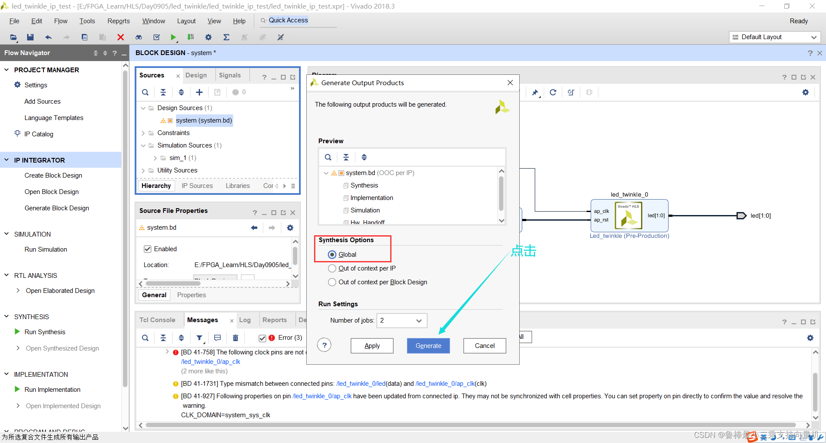Click the Program device icon in the toolbar
The height and width of the screenshot is (443, 826).
coord(191,37)
